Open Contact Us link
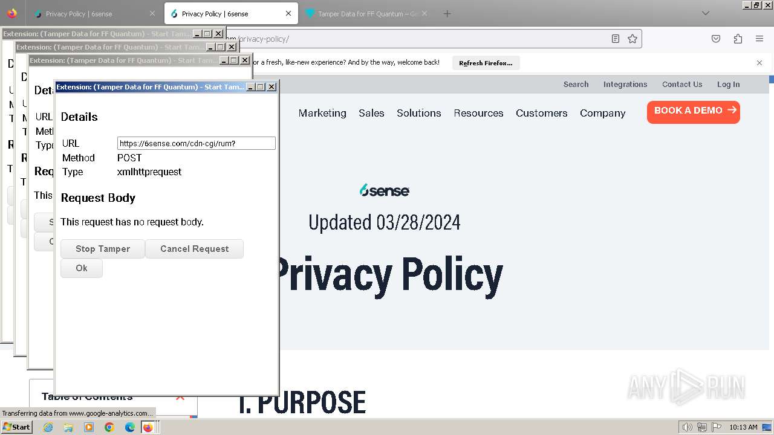 point(682,85)
